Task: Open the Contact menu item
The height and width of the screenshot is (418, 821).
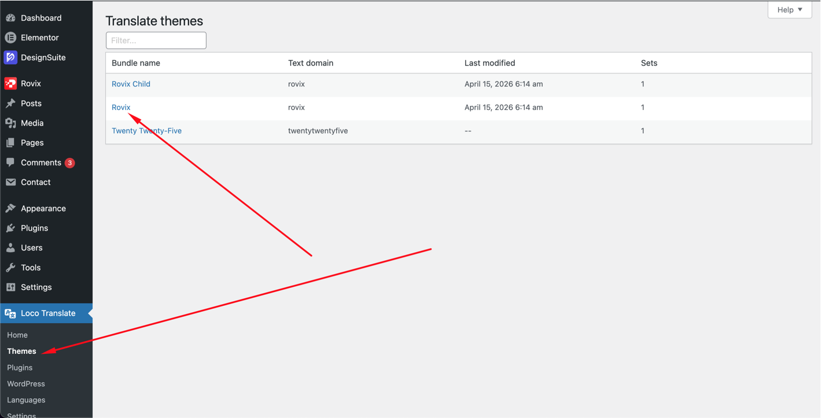Action: pos(36,182)
